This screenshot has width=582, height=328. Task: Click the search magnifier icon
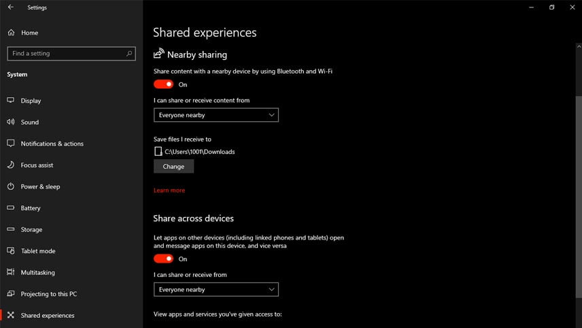click(x=129, y=54)
